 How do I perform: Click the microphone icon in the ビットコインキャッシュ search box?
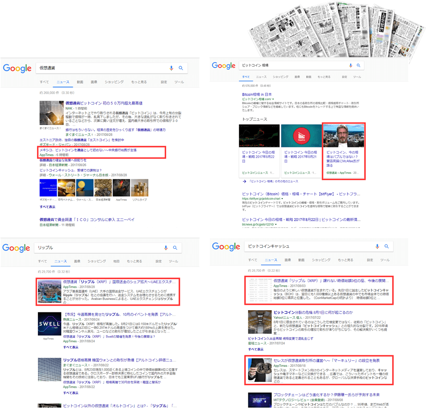click(377, 246)
